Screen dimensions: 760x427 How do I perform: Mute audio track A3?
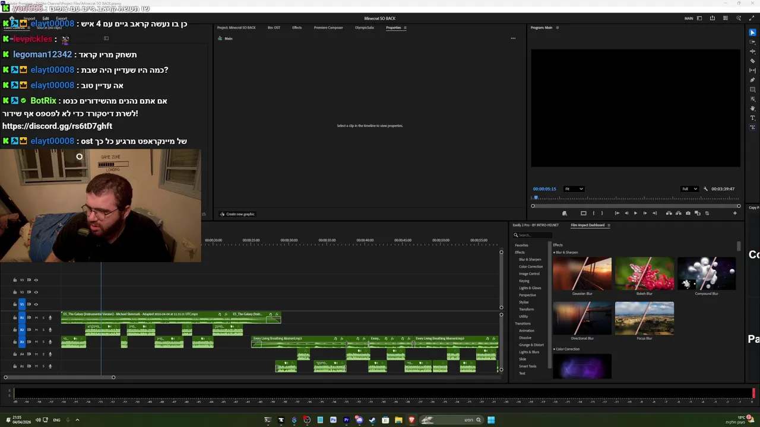(x=36, y=342)
